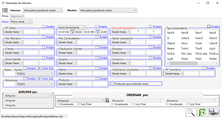Toggle second ORDENAR sort direction button
The width and height of the screenshot is (222, 118).
click(x=162, y=100)
